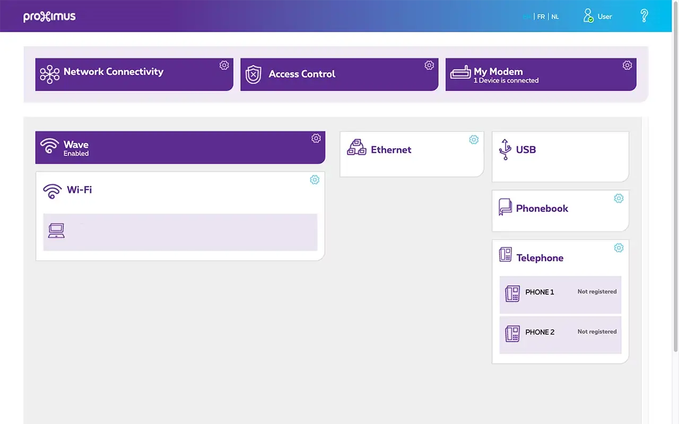The image size is (679, 424).
Task: Click the Telephone settings gear
Action: [619, 248]
